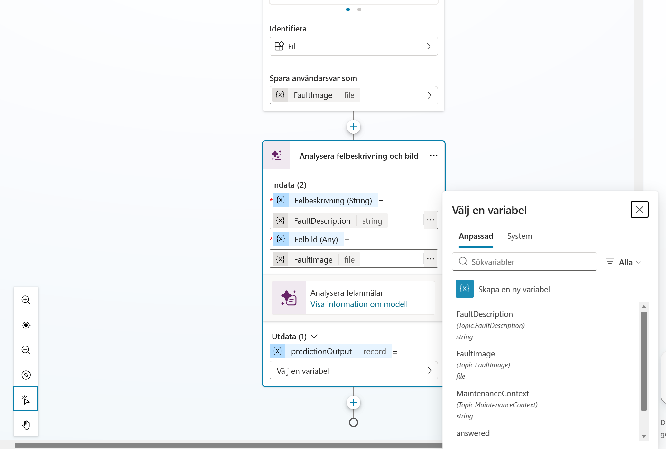Viewport: 666px width, 449px height.
Task: Open the Välj en variabel output field
Action: click(353, 371)
